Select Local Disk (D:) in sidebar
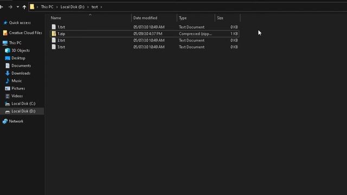 click(x=23, y=111)
